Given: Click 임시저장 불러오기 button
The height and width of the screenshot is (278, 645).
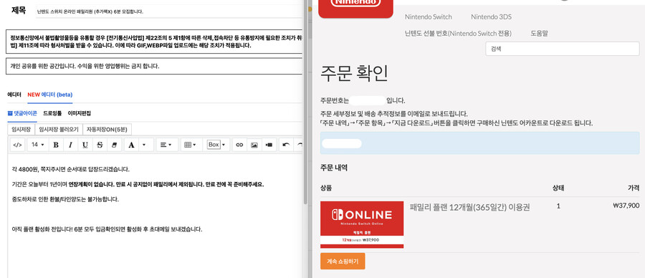Looking at the screenshot, I should pos(59,130).
